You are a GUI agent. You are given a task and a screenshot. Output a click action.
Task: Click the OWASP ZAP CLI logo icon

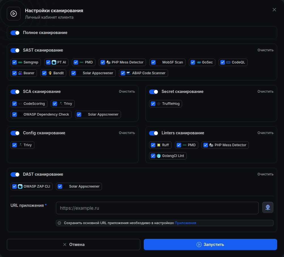(x=20, y=186)
